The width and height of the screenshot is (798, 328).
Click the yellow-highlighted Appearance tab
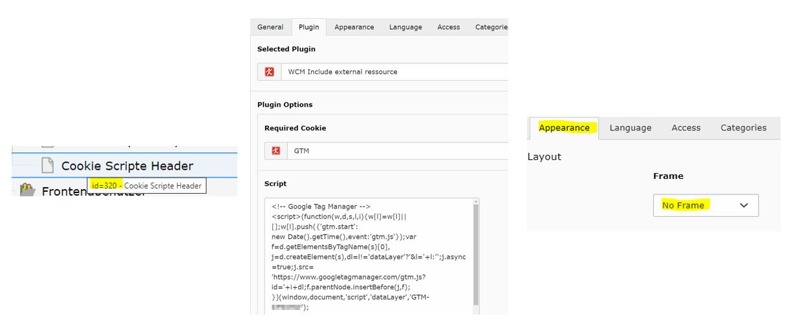pyautogui.click(x=564, y=128)
